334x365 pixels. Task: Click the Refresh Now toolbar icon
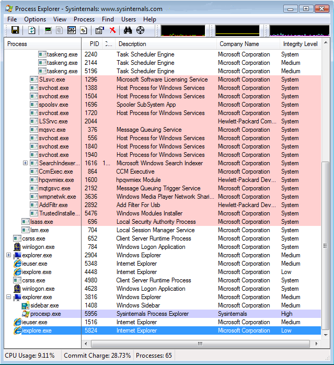[32, 30]
